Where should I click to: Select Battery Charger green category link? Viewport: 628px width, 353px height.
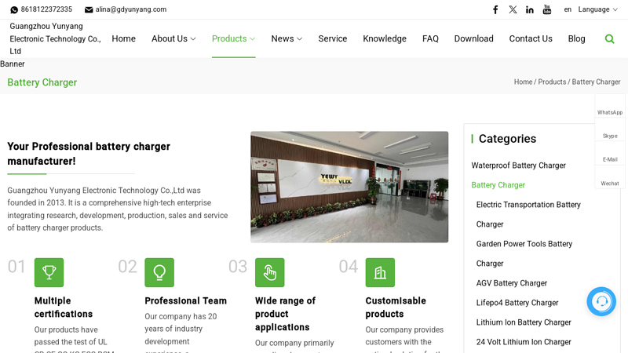(498, 185)
